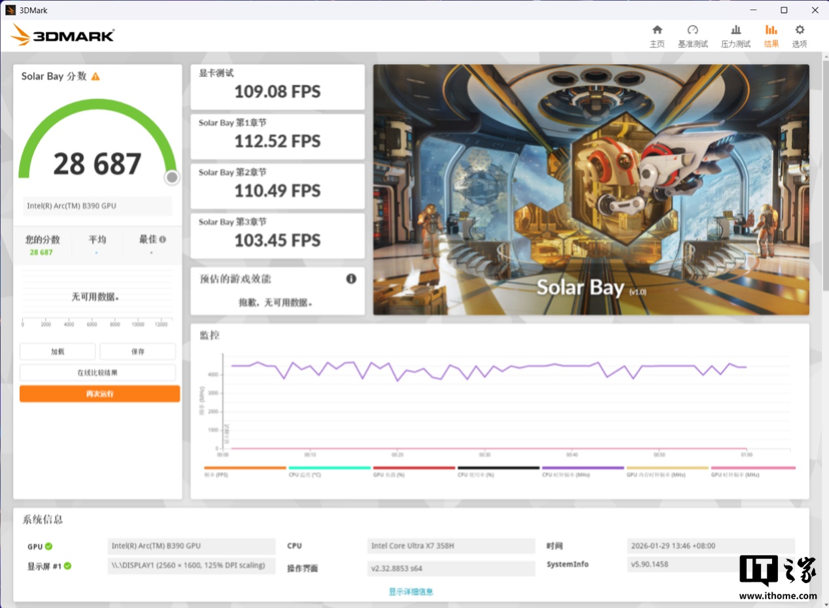Screen dimensions: 829x608
Task: Toggle the pink GPU clock MHz legend
Action: click(753, 471)
